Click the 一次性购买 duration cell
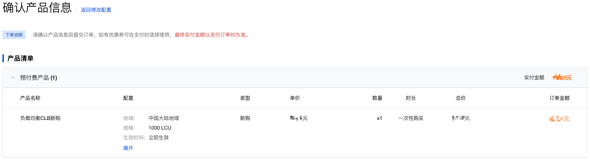Viewport: 590px width, 160px height. pyautogui.click(x=411, y=118)
